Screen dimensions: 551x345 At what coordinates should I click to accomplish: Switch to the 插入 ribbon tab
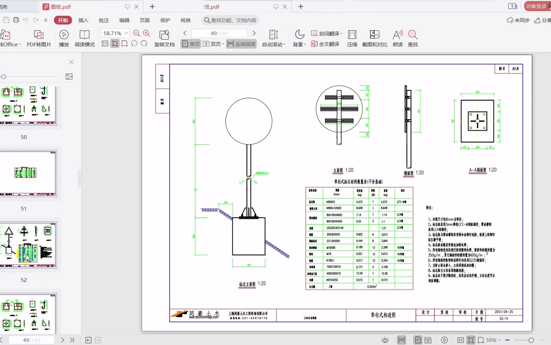coord(83,20)
